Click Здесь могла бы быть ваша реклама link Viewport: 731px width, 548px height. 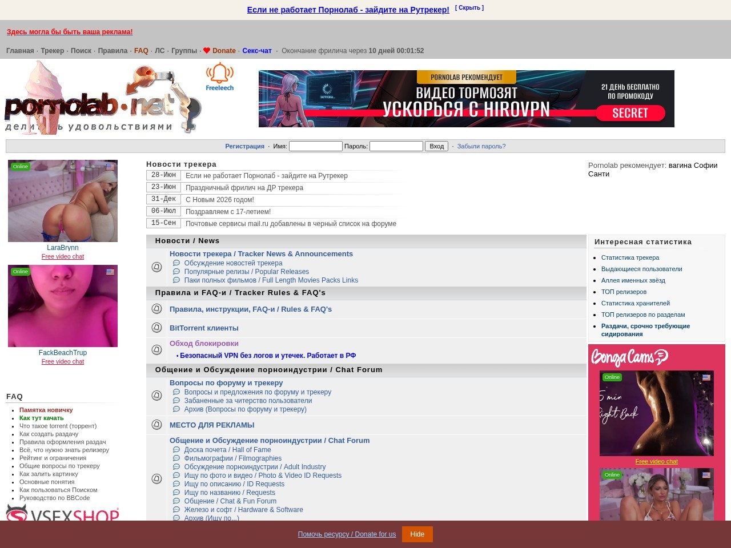pyautogui.click(x=70, y=32)
